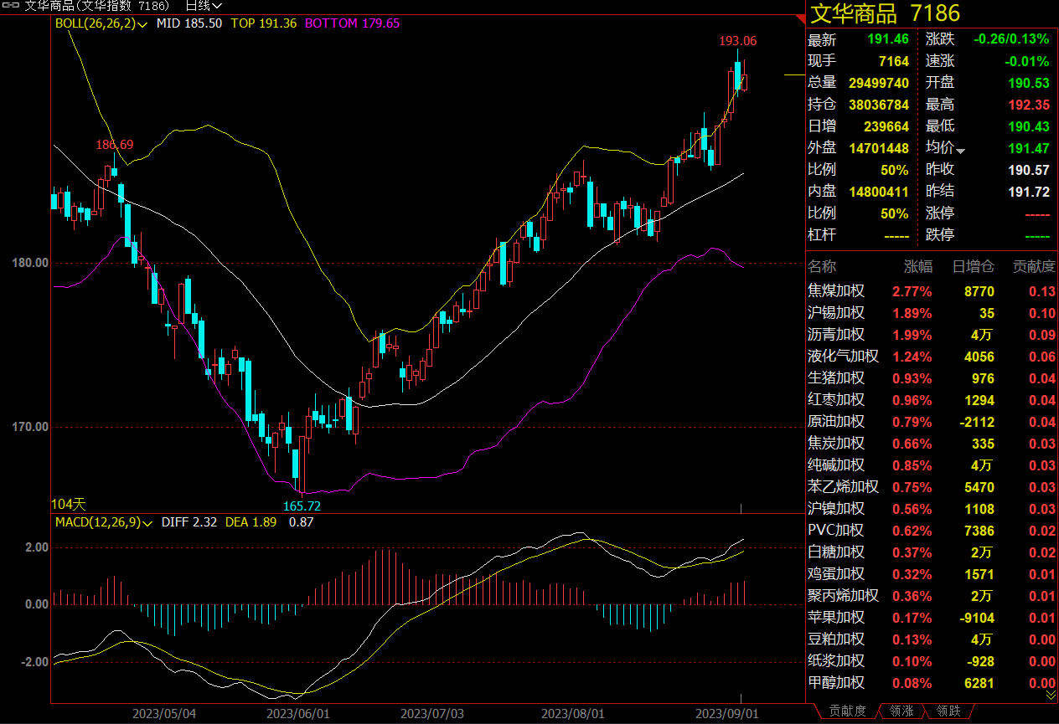Select the 苯乙烯加权 row
Image resolution: width=1059 pixels, height=724 pixels.
point(932,487)
